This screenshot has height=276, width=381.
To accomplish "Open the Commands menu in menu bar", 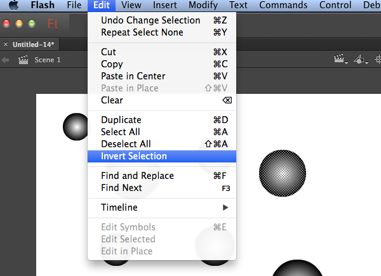I will pyautogui.click(x=283, y=6).
